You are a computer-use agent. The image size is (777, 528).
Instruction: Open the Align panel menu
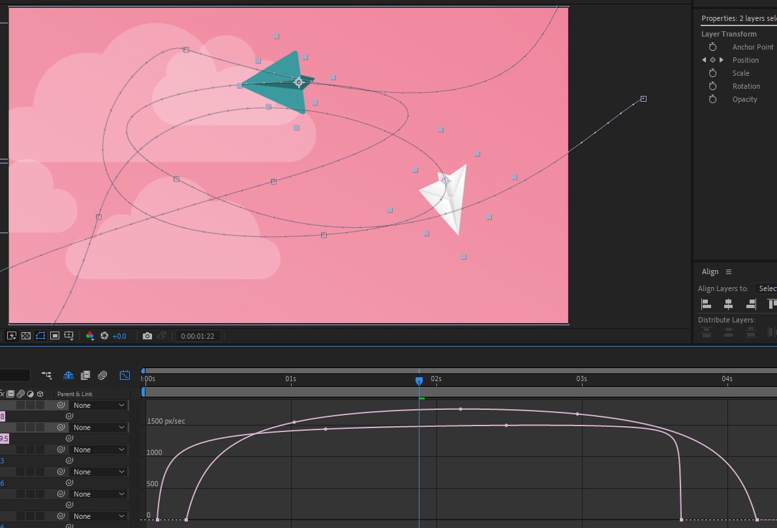coord(729,272)
